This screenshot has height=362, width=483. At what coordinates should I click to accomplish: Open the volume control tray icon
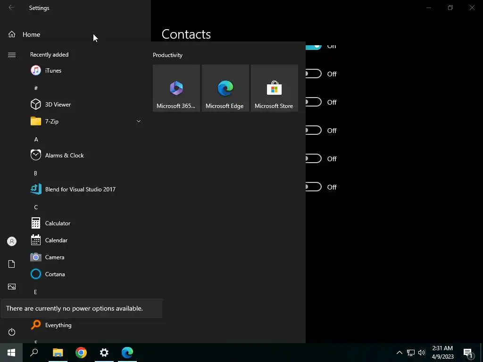pyautogui.click(x=422, y=353)
